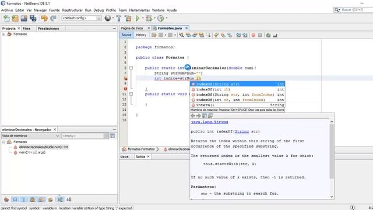Click the Comment editor toolbar icon

pyautogui.click(x=268, y=35)
